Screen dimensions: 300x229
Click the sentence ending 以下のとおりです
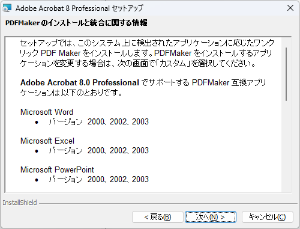143,88
